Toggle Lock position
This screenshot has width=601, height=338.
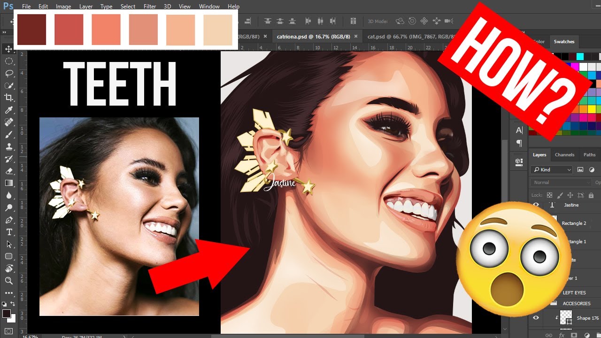(x=570, y=195)
